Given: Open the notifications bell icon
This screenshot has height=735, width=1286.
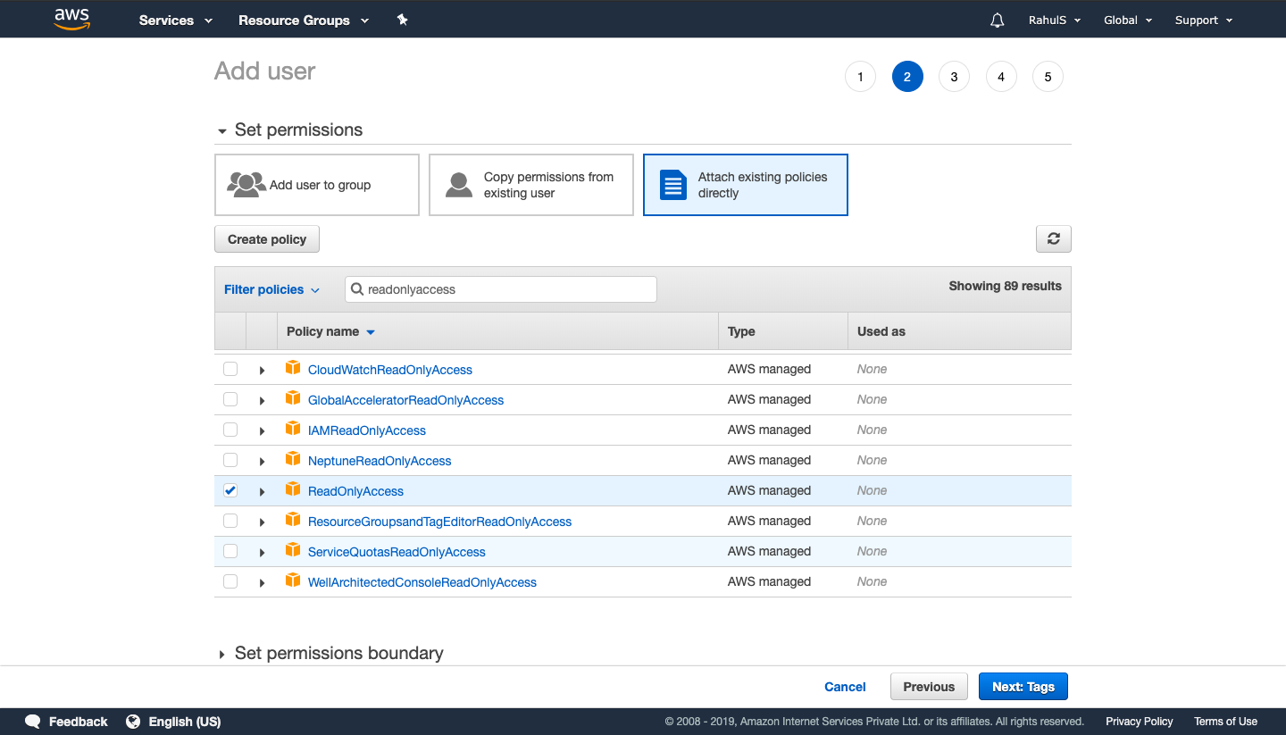Looking at the screenshot, I should click(997, 19).
